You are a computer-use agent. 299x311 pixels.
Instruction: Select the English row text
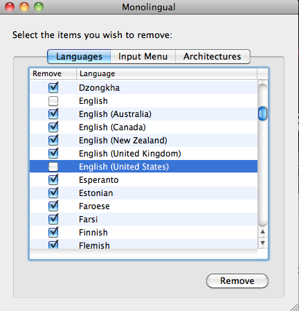click(93, 101)
